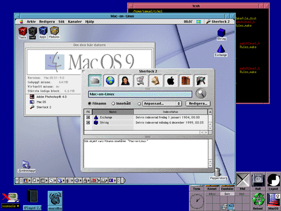Open the Redigera menu in menu bar
Image resolution: width=281 pixels, height=211 pixels.
tap(47, 21)
